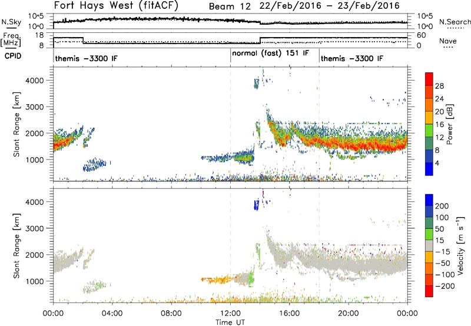
Task: Click the '1000' range tick in velocity panel
Action: [34, 281]
